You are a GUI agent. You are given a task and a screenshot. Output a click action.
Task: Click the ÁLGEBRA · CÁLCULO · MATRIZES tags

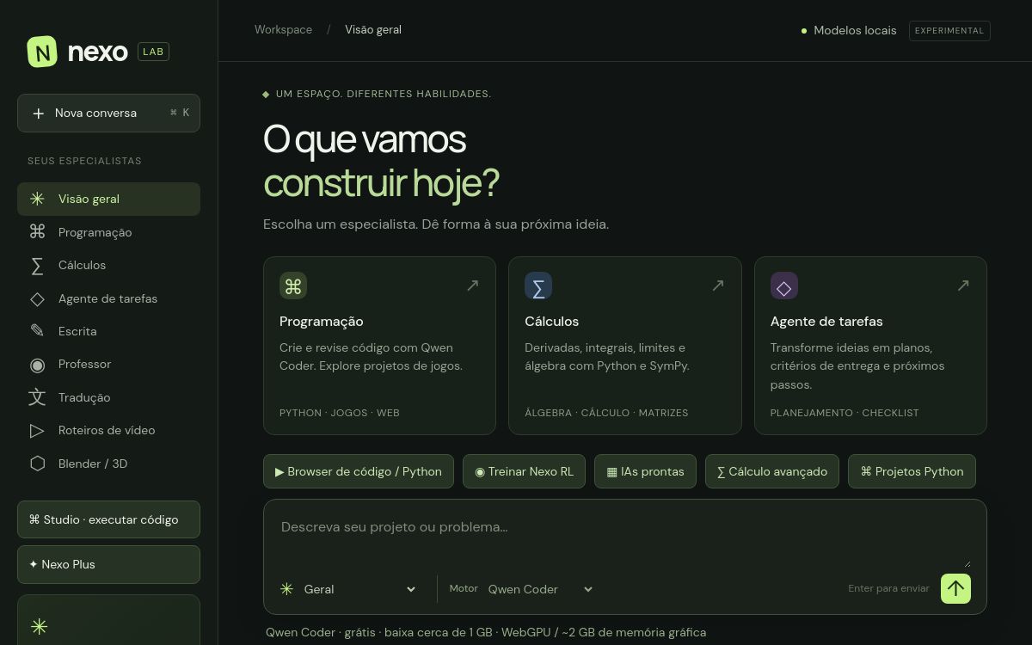pyautogui.click(x=606, y=413)
